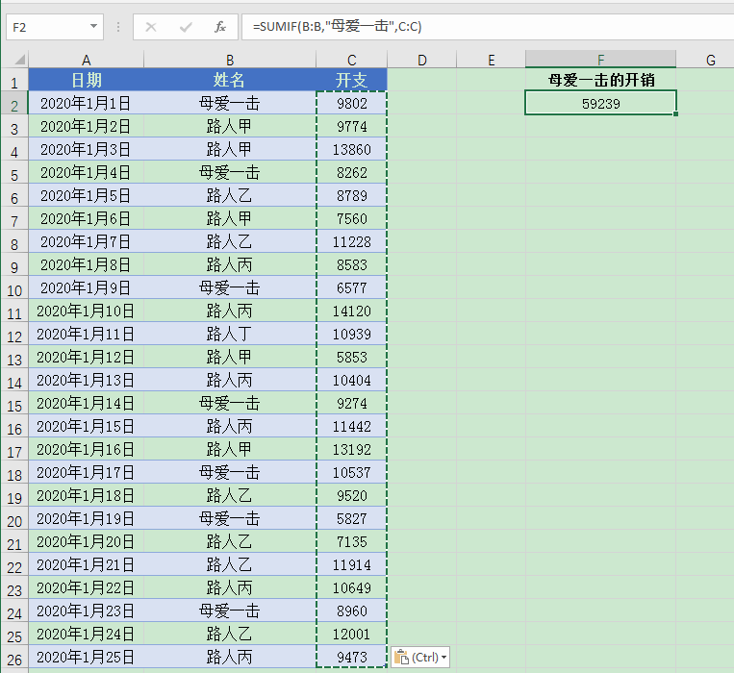Select column A header
The height and width of the screenshot is (673, 734).
coord(87,60)
